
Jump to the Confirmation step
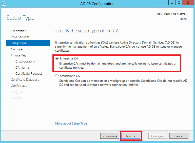coord(20,86)
